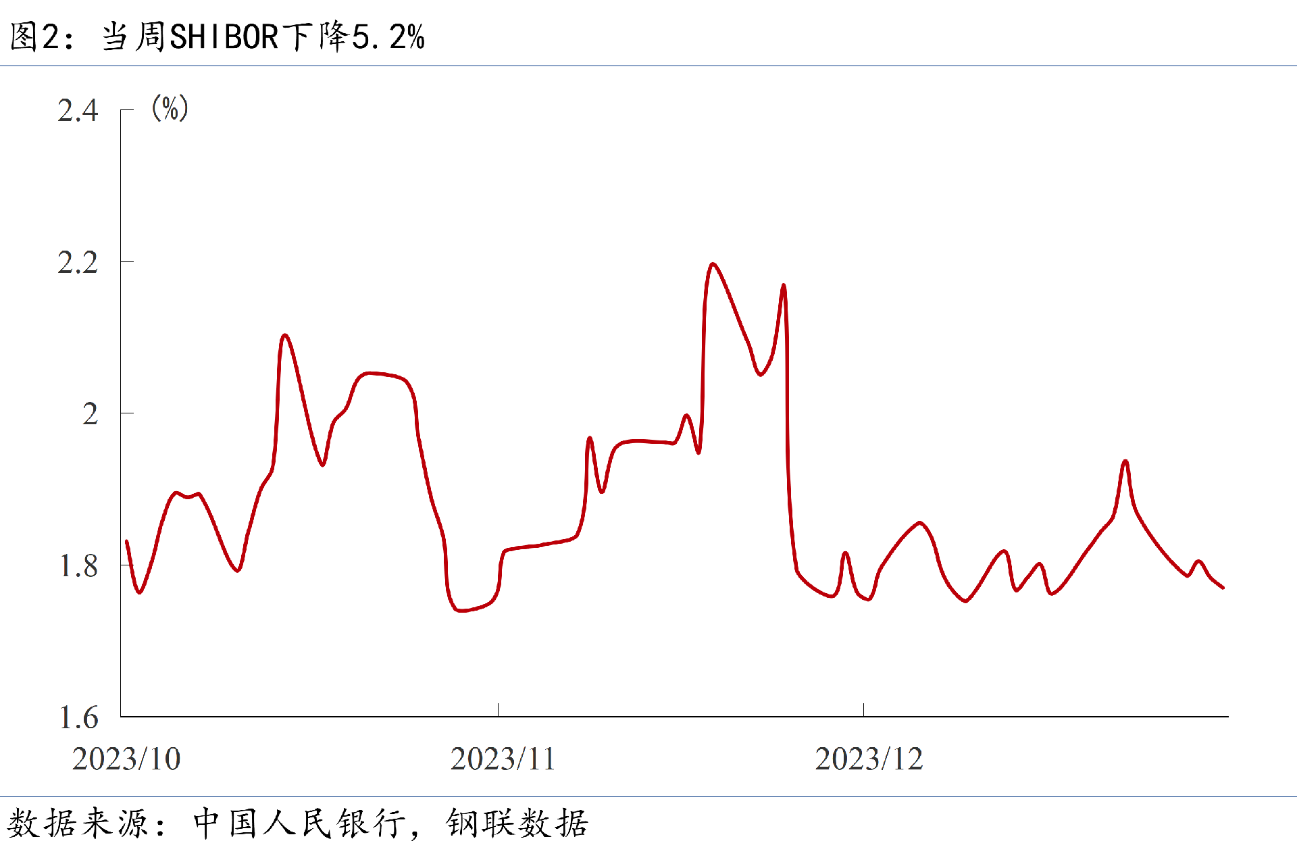
Task: Click the 2023/12 tick mark on axis
Action: pos(863,709)
